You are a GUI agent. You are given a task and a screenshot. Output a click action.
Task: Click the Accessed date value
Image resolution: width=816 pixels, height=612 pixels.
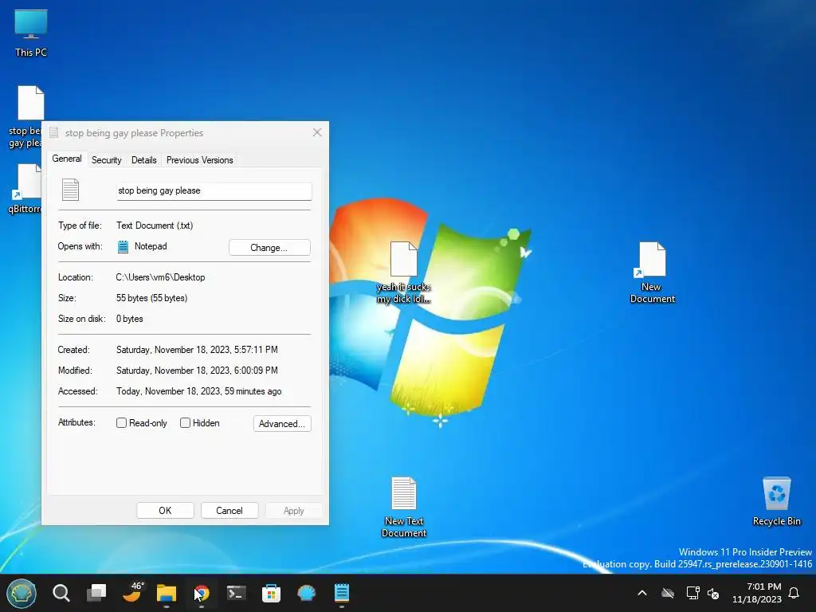click(198, 391)
